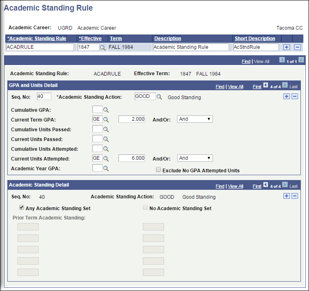Image resolution: width=309 pixels, height=291 pixels.
Task: Add a row in GPA and Units Detail
Action: (x=287, y=96)
